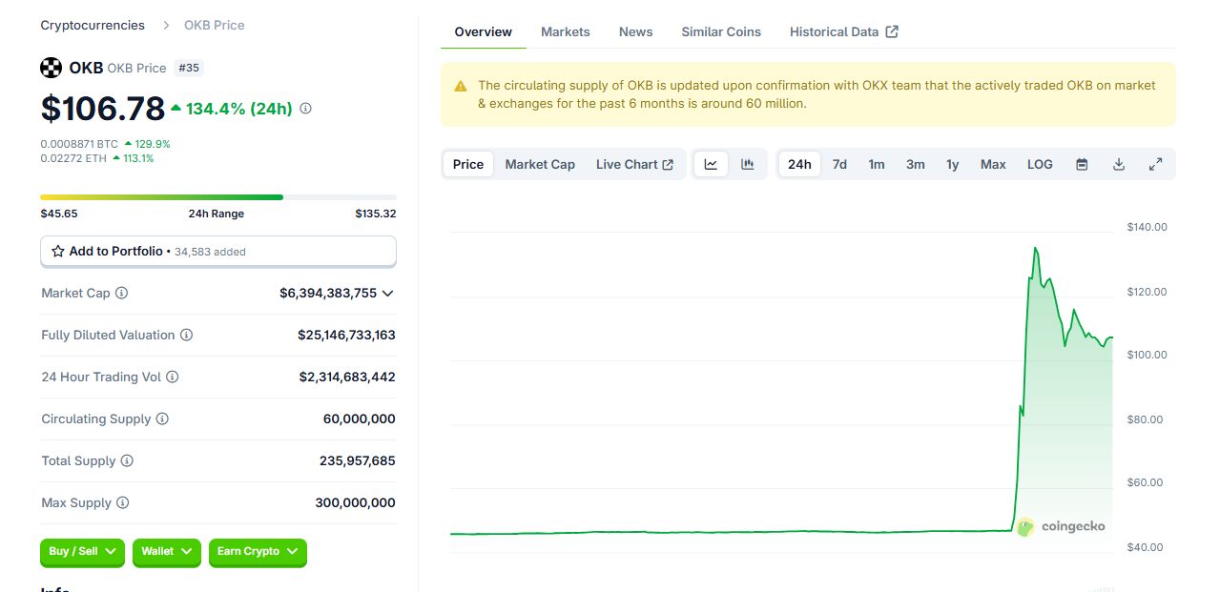Select the 7d time range
This screenshot has width=1220, height=592.
(x=839, y=164)
